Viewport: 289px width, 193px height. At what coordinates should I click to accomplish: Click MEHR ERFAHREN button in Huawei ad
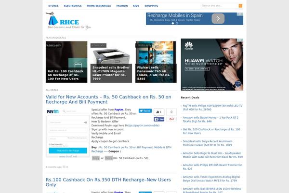click(197, 69)
